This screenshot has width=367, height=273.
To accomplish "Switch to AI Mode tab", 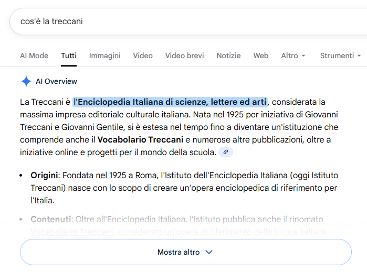I will [34, 56].
